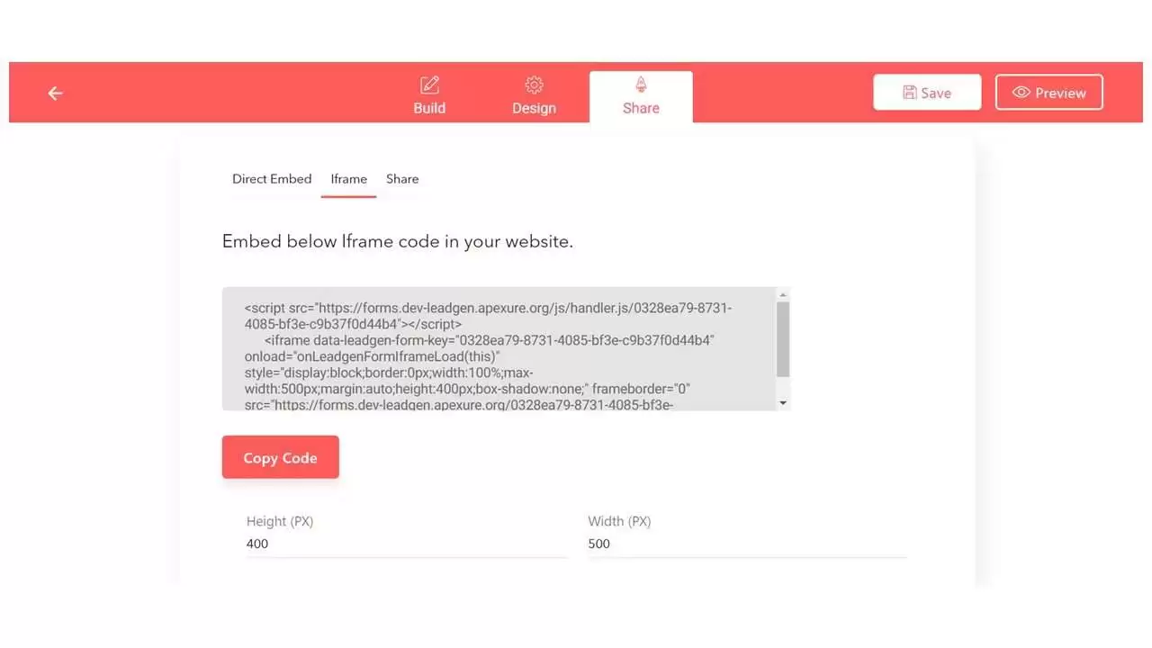Open the Design tab via its label
1152x648 pixels.
pyautogui.click(x=534, y=108)
